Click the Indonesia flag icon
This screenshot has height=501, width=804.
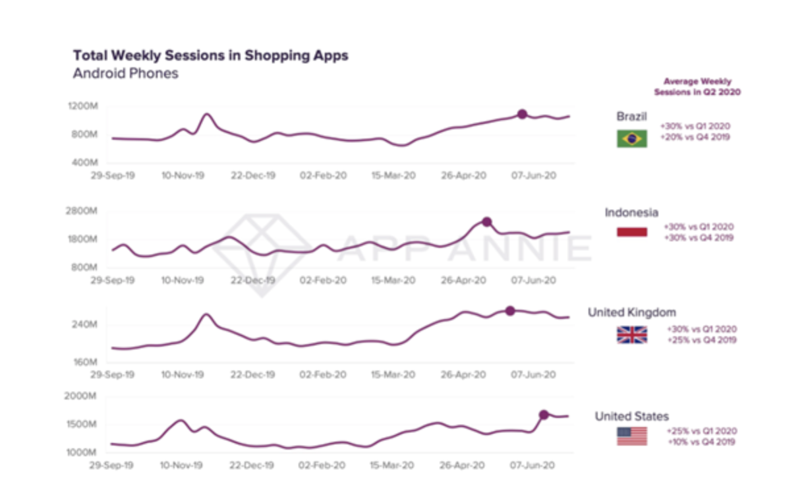click(632, 232)
